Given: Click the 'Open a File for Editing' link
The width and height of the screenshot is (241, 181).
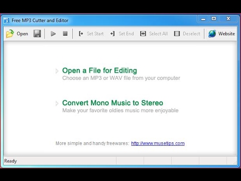Looking at the screenshot, I should pyautogui.click(x=99, y=70).
